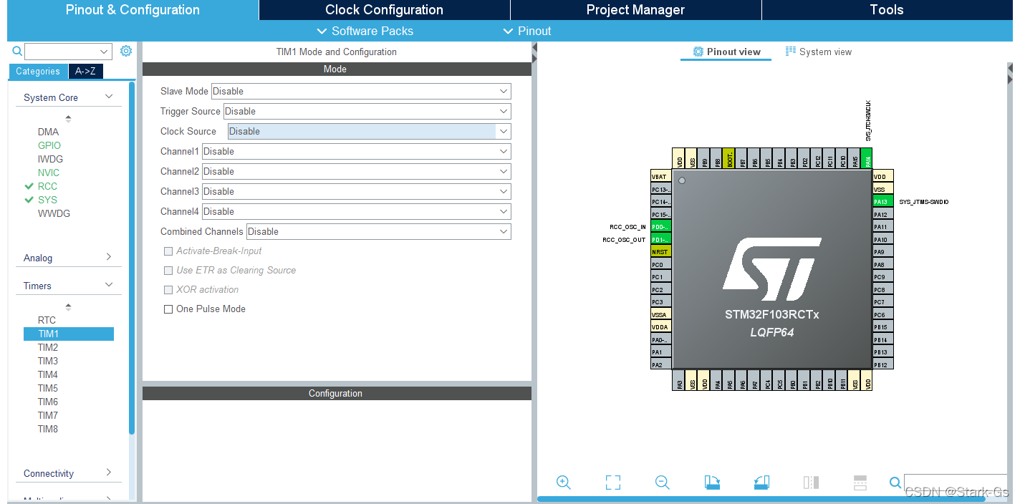Image resolution: width=1020 pixels, height=504 pixels.
Task: Open the Project Manager tab
Action: 635,9
